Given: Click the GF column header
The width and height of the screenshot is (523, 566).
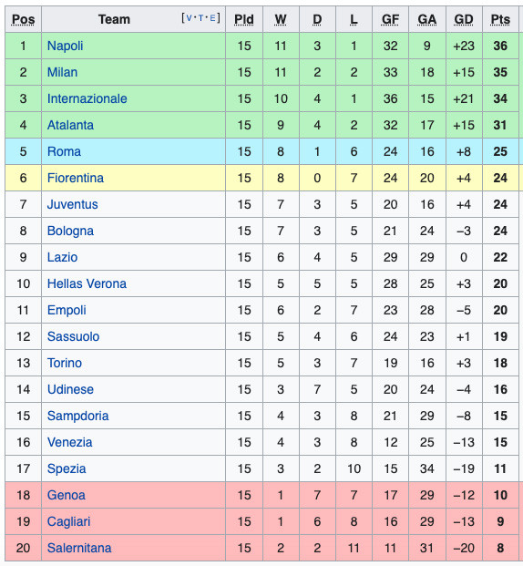Looking at the screenshot, I should pyautogui.click(x=390, y=19).
